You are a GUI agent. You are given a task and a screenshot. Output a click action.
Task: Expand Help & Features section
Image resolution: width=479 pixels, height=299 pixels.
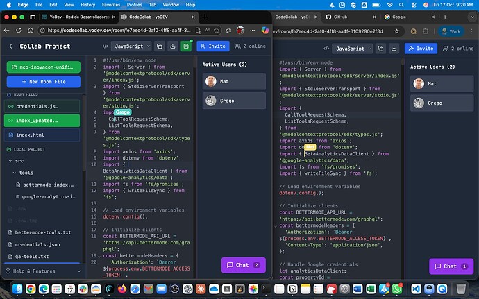coord(43,271)
